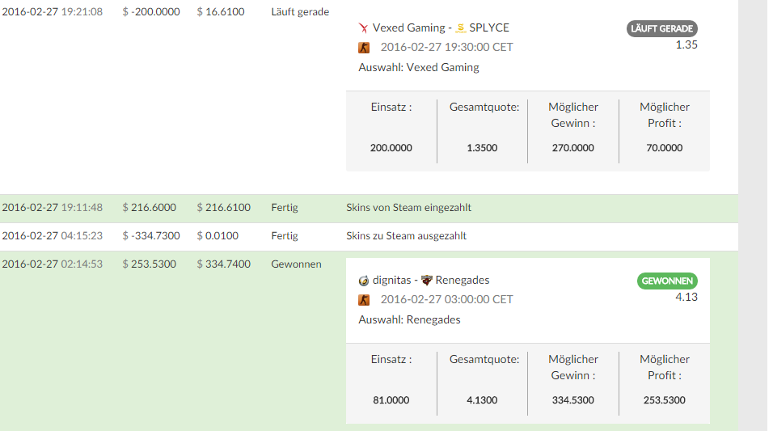773x431 pixels.
Task: Click the game icon beside 19:30:00 CET
Action: coord(365,47)
